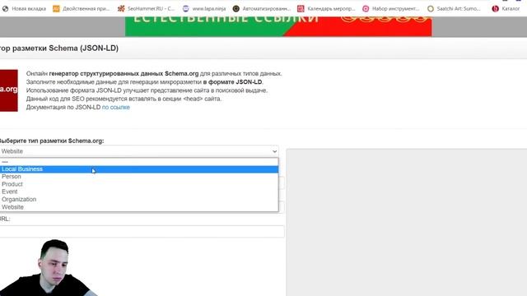Click the URL input field

[x=142, y=231]
